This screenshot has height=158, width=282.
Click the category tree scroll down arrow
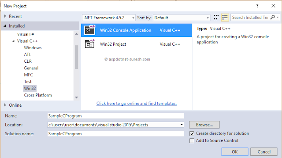coord(76,97)
